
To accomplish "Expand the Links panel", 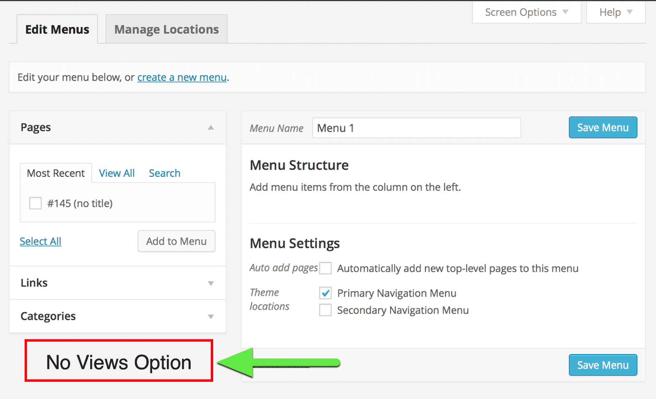I will click(x=118, y=283).
